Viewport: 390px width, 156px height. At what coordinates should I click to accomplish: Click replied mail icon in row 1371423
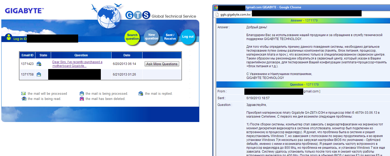click(39, 64)
